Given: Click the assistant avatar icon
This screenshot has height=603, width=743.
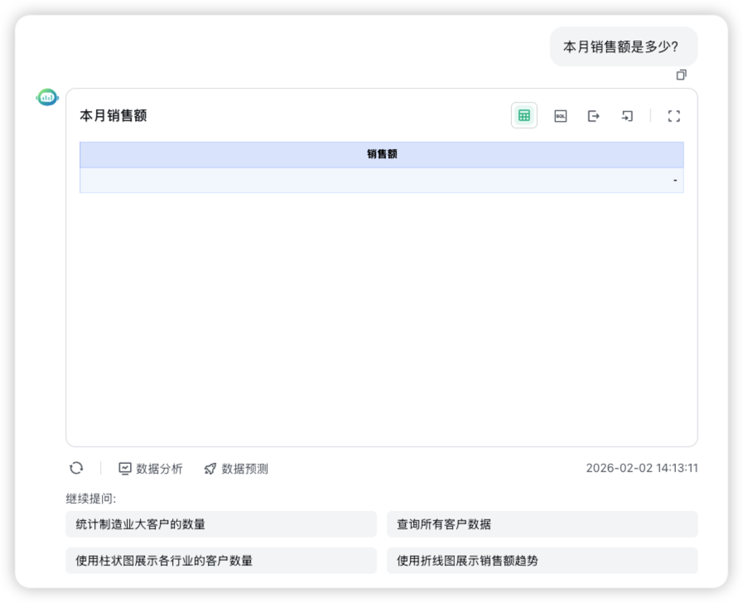Looking at the screenshot, I should pyautogui.click(x=46, y=97).
